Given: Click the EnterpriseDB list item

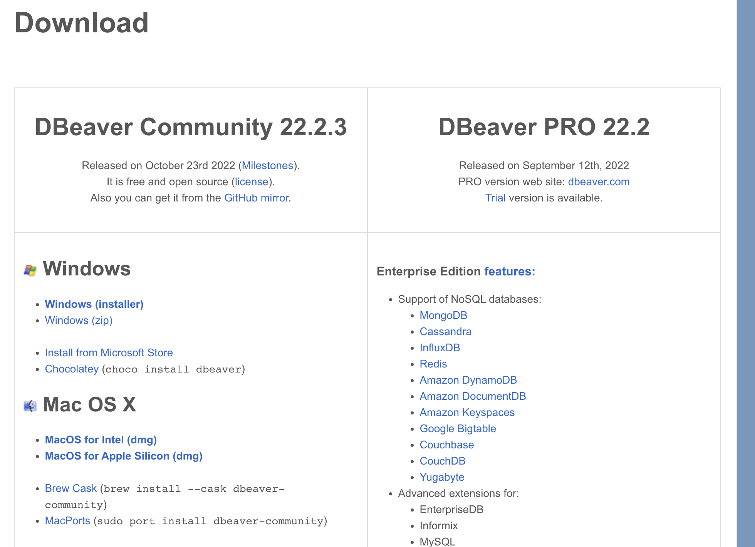Looking at the screenshot, I should [451, 510].
